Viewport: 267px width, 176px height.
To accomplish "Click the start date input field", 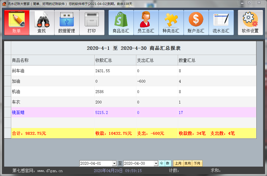I will click(96, 163).
